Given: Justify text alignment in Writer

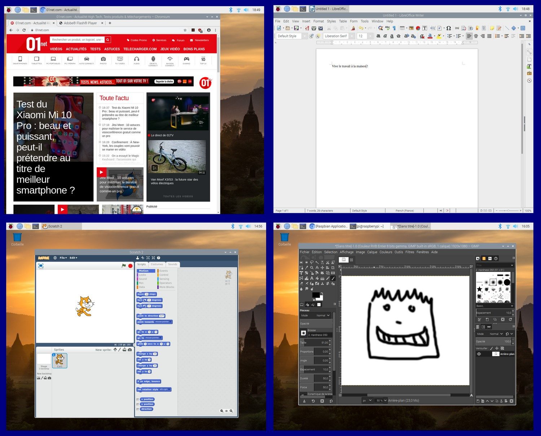Looking at the screenshot, I should (x=489, y=36).
